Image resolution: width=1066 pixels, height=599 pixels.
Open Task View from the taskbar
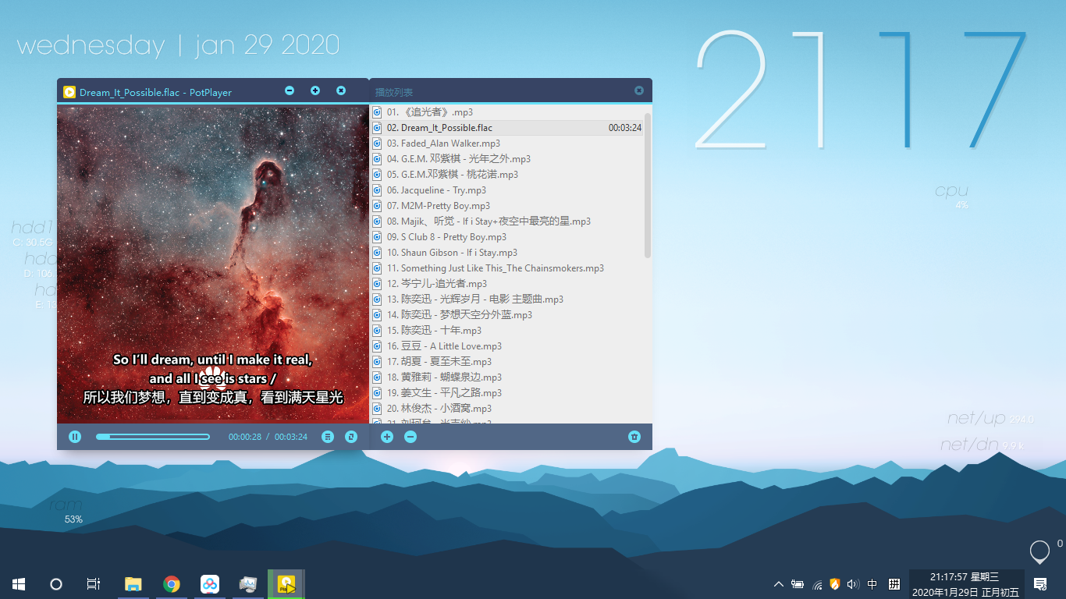coord(93,583)
